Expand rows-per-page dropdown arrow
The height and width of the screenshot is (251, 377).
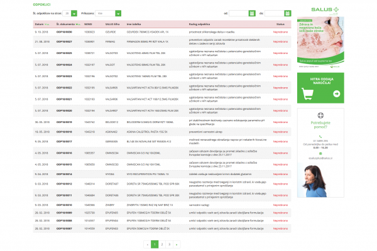[74, 13]
